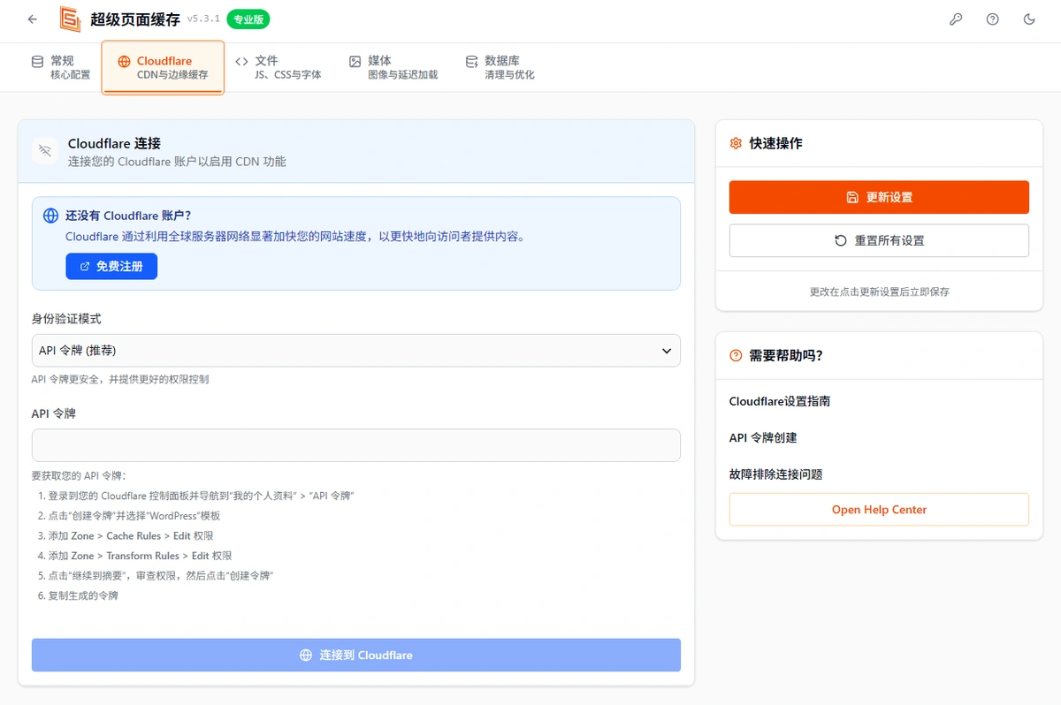Click the 身份验证模式 label
The image size is (1061, 705).
(66, 319)
